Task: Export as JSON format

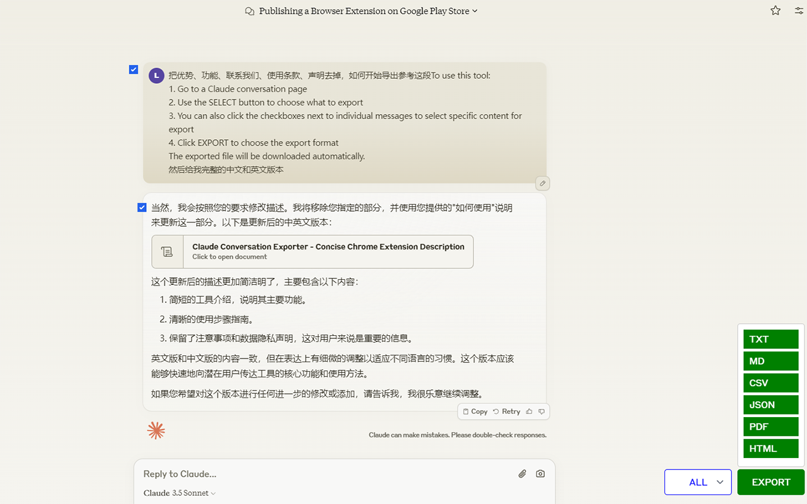Action: pyautogui.click(x=771, y=404)
